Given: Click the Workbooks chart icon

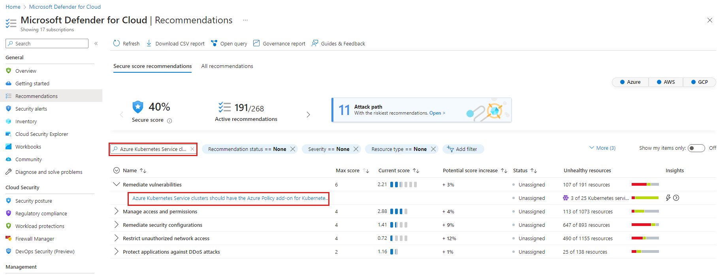Looking at the screenshot, I should (9, 147).
